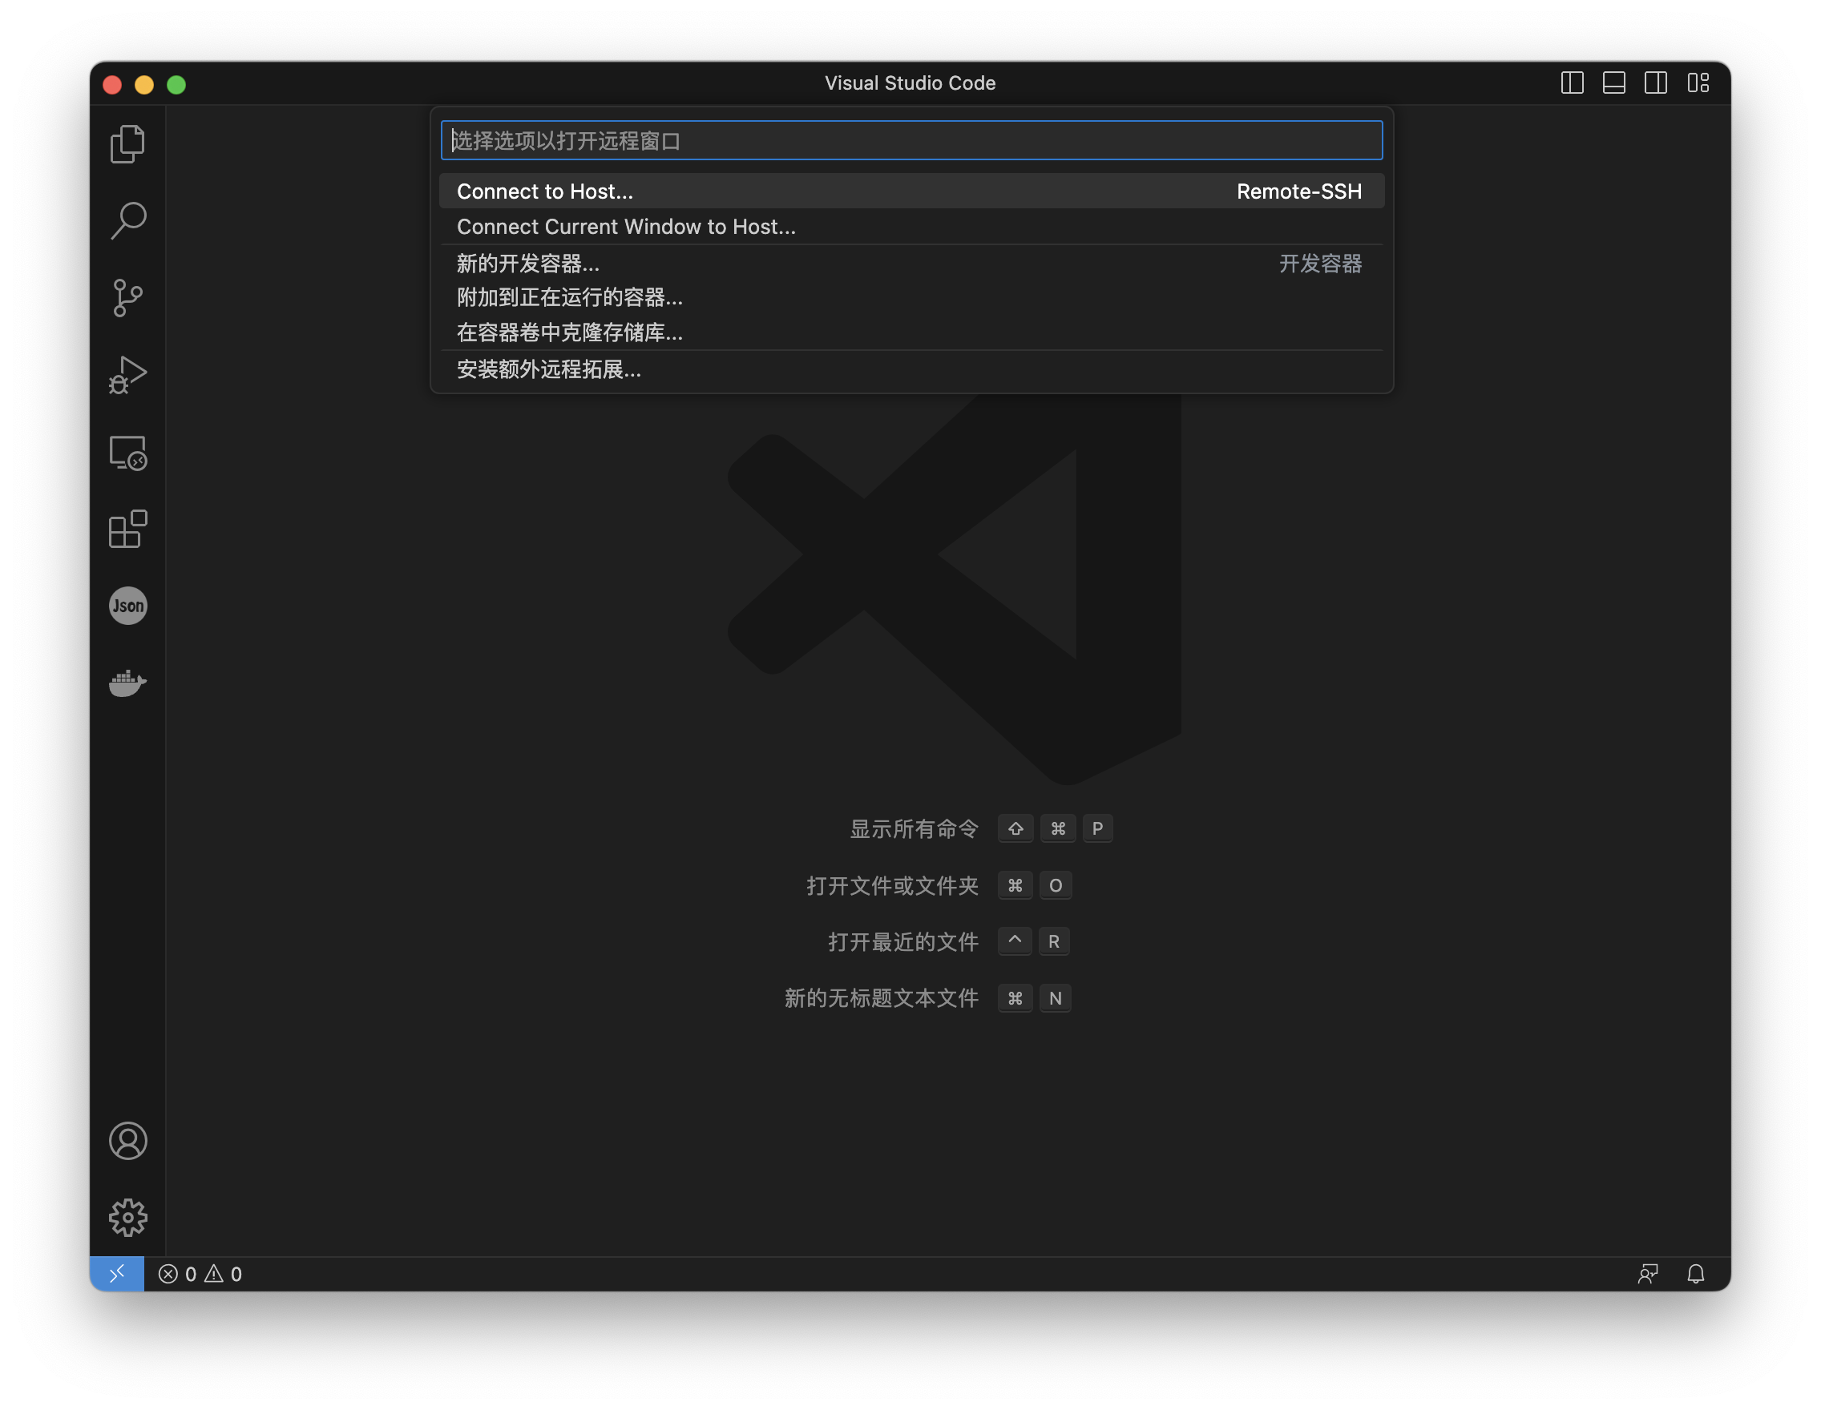Open problems panel via errors count

pos(178,1273)
